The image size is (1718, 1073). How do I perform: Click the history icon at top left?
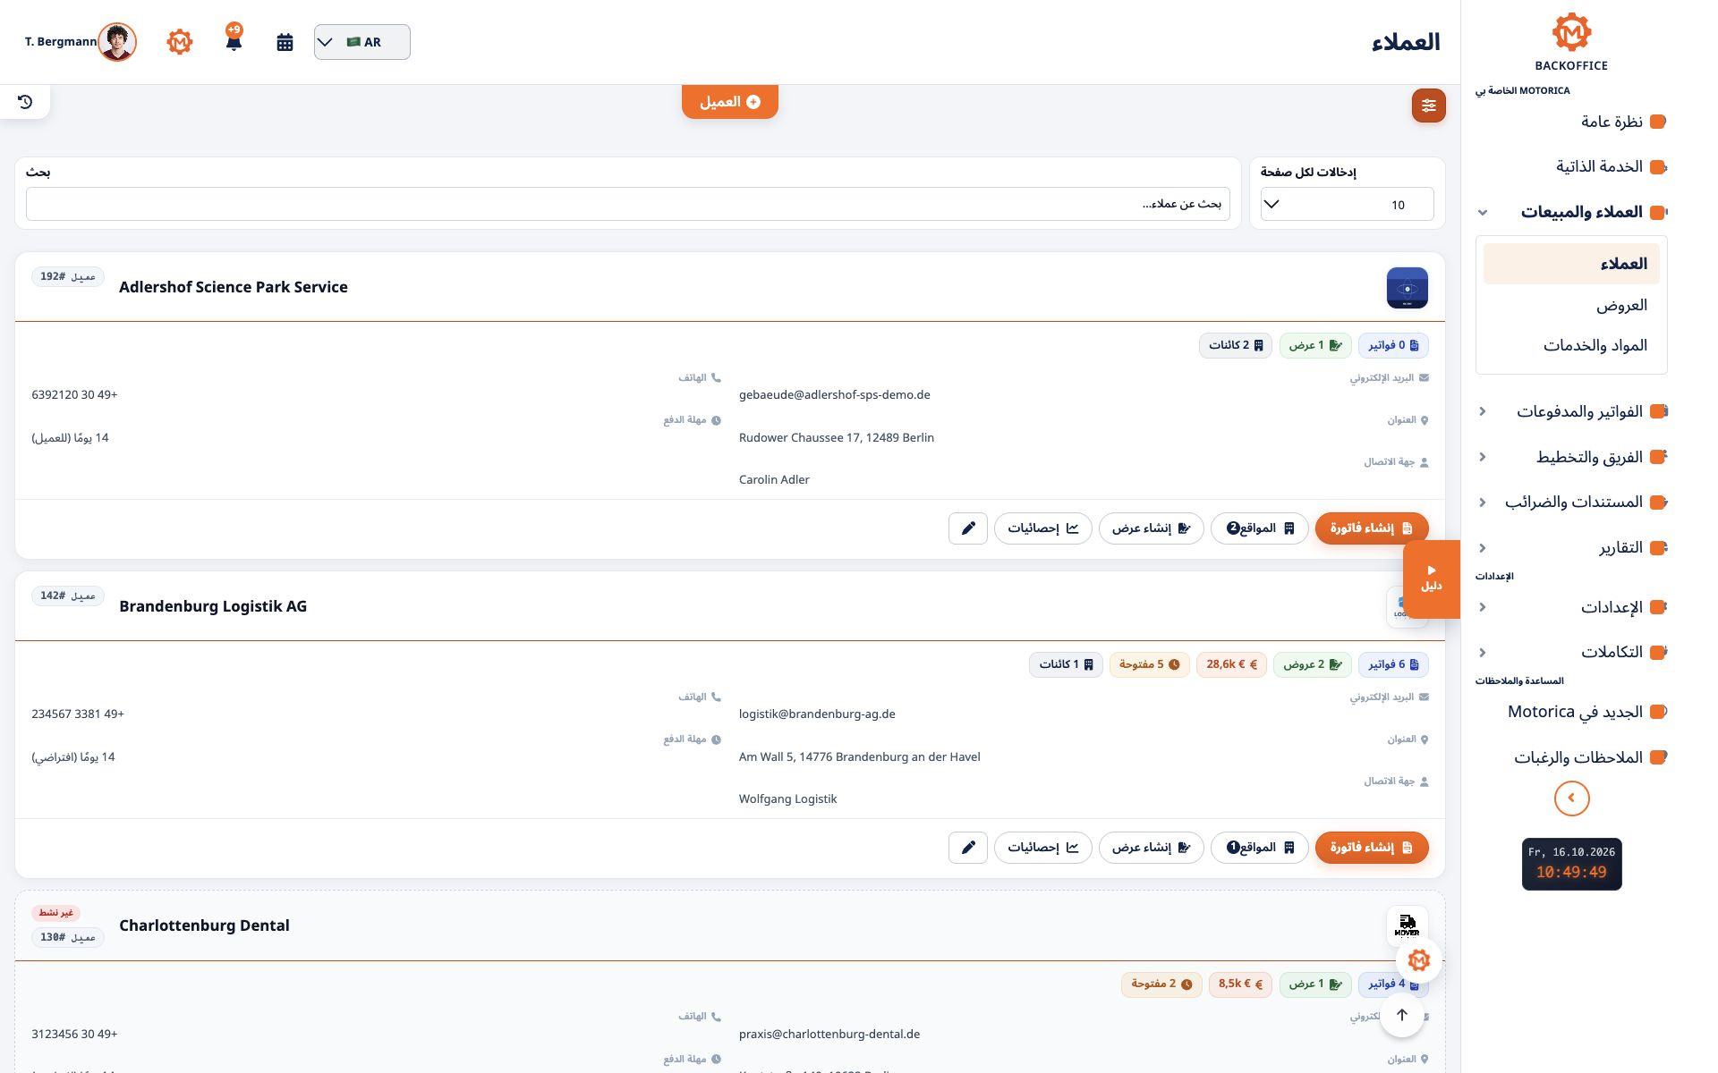[25, 102]
